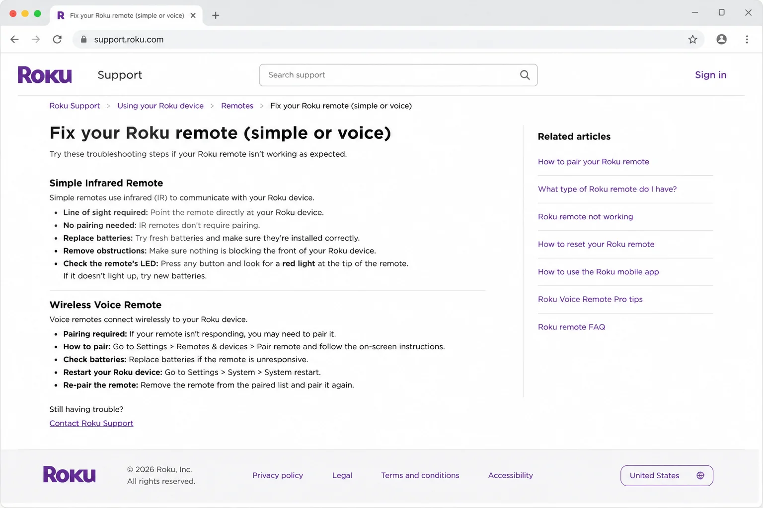This screenshot has height=508, width=763.
Task: Click the Remove obstructions bullet
Action: coord(220,251)
